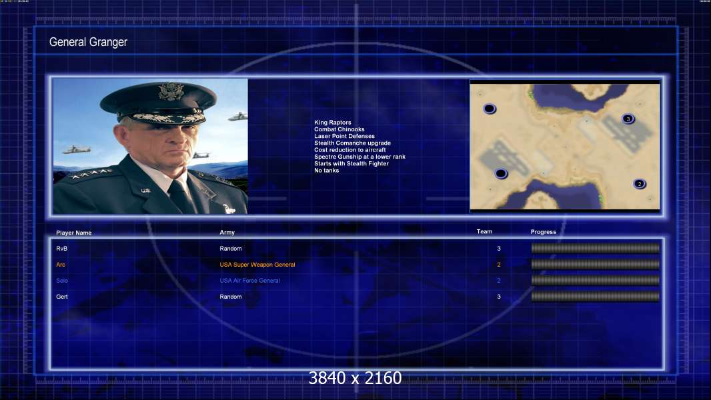The height and width of the screenshot is (400, 711).
Task: Click team number 3 in RvB's row
Action: (x=499, y=248)
